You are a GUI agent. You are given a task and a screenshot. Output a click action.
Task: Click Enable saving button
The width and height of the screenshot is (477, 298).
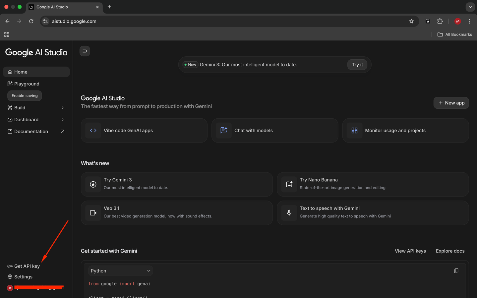pos(25,96)
